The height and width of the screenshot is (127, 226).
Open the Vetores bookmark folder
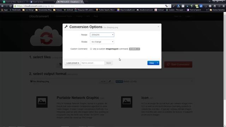pos(58,10)
